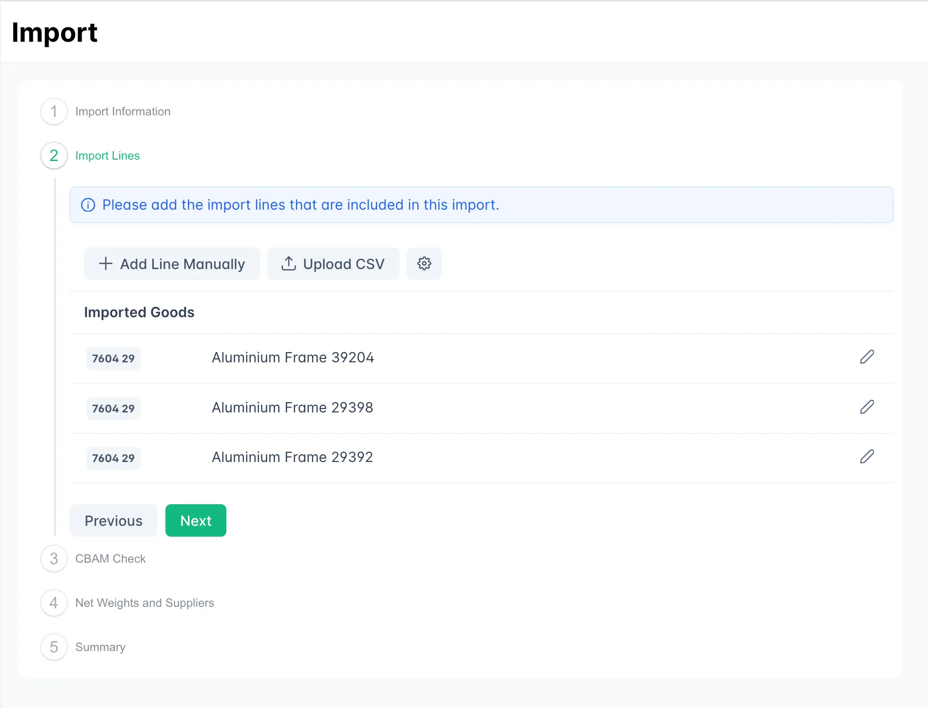The image size is (928, 708).
Task: Open the Summary step
Action: tap(100, 647)
